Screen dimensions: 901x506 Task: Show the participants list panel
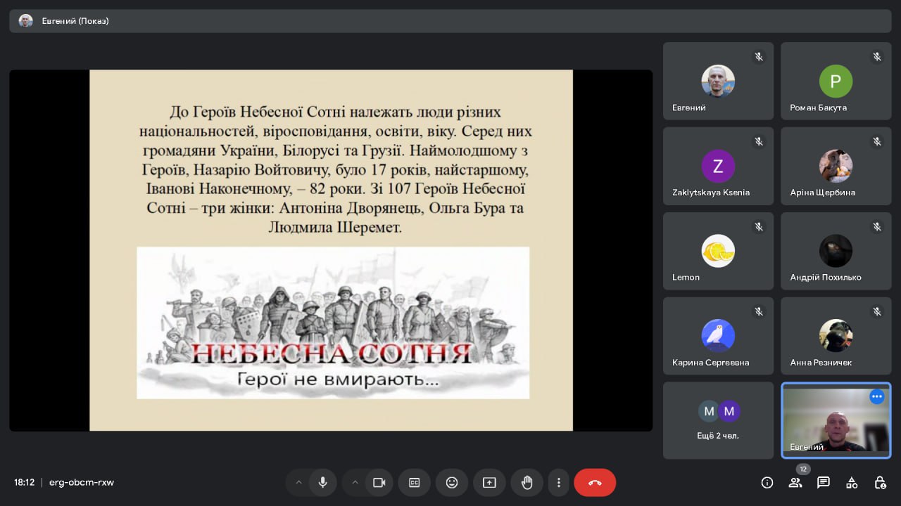pos(795,483)
